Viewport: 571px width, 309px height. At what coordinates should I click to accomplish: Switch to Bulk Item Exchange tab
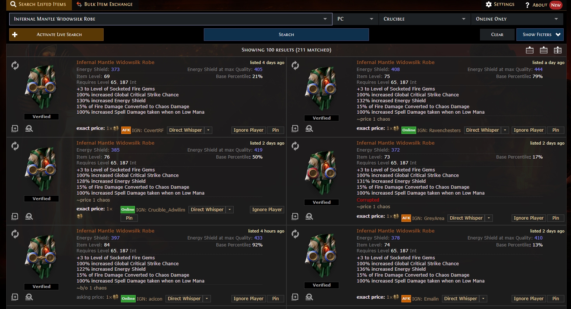click(x=105, y=4)
